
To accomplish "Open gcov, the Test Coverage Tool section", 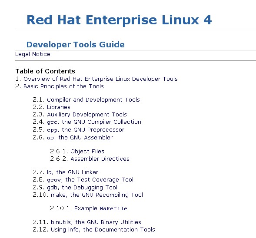I will click(90, 180).
